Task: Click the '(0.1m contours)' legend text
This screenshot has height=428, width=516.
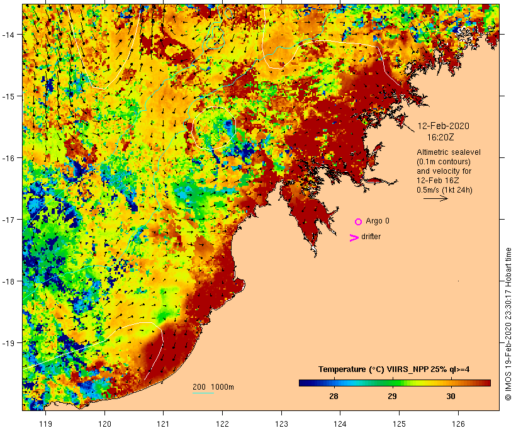Action: point(443,162)
